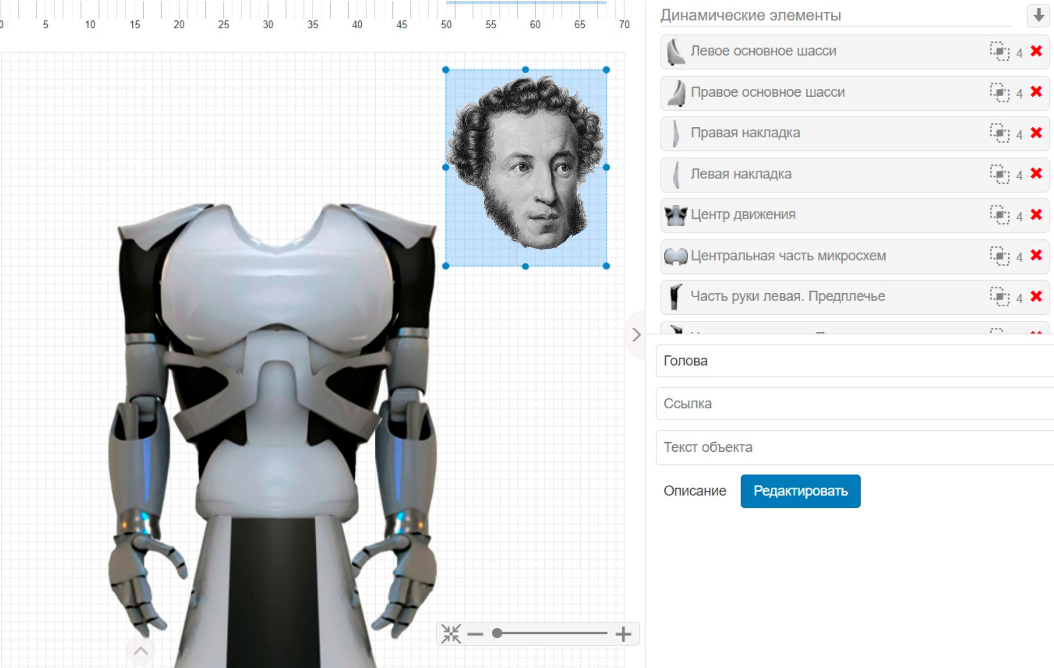The height and width of the screenshot is (668, 1054).
Task: Click the layer icon for Правое основное шасси
Action: 999,92
